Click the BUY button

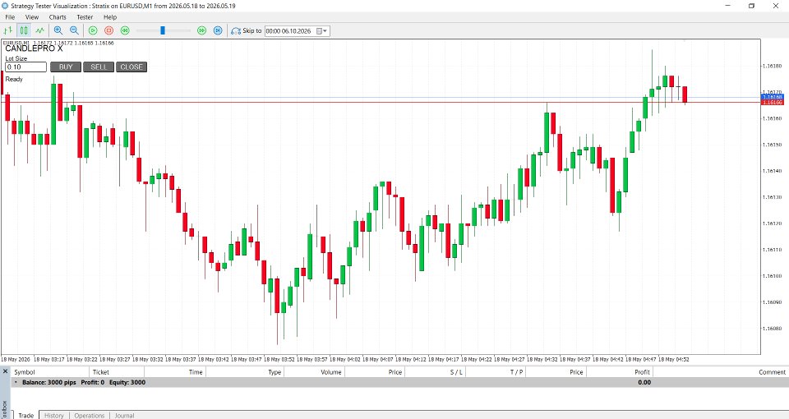[x=66, y=67]
